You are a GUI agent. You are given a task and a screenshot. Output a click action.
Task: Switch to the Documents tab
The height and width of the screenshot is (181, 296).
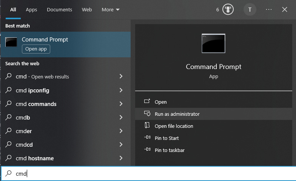point(60,10)
